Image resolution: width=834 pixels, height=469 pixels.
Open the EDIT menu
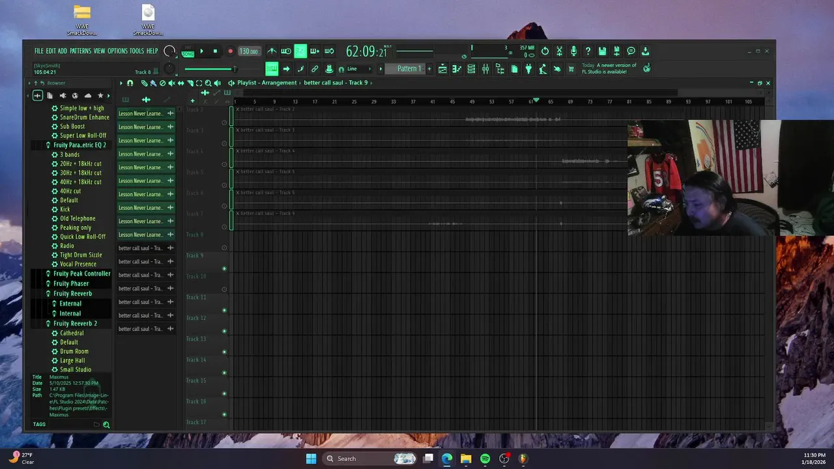tap(50, 51)
